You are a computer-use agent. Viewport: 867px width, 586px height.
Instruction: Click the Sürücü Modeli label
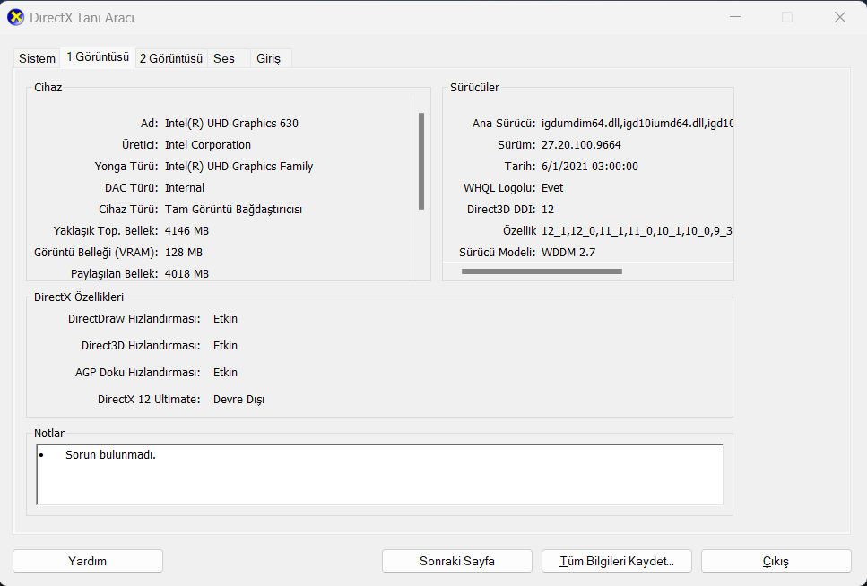pos(497,253)
